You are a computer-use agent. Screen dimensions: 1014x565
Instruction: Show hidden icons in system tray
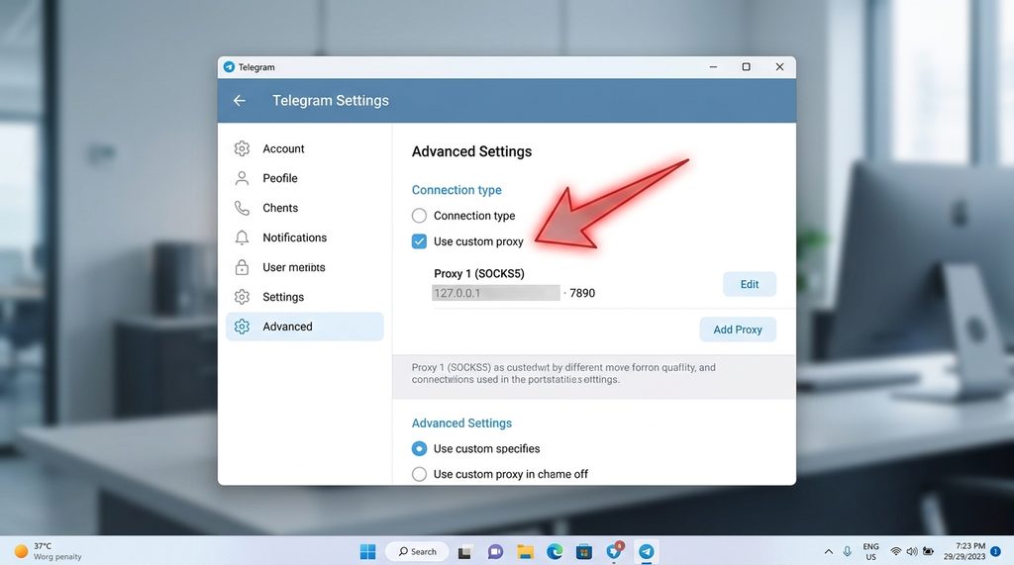pyautogui.click(x=829, y=551)
